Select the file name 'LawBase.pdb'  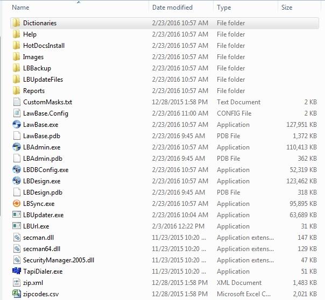pyautogui.click(x=41, y=136)
